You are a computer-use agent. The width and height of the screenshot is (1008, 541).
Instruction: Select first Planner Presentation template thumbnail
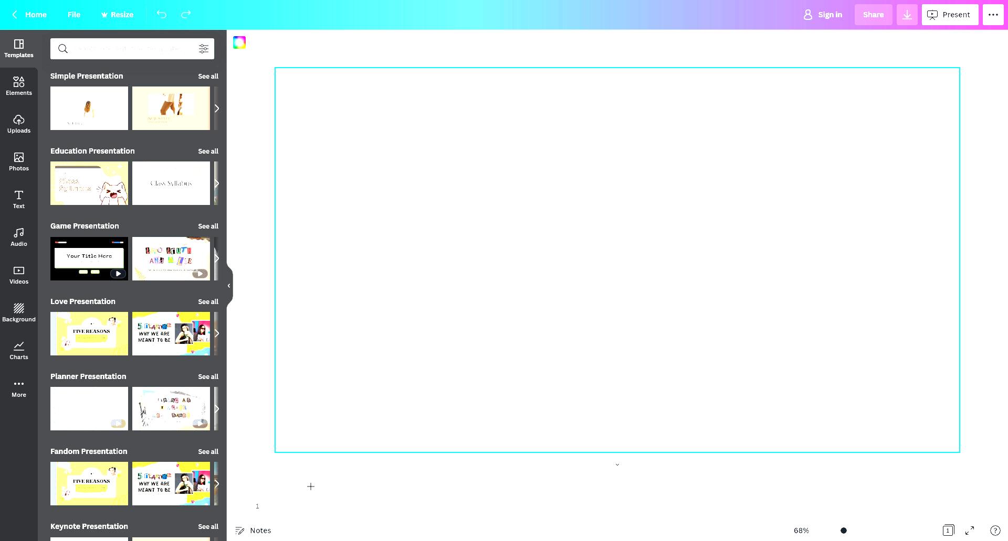89,408
